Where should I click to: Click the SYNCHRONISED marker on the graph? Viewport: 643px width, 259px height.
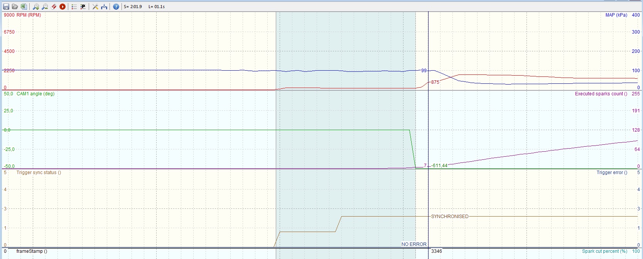point(450,217)
